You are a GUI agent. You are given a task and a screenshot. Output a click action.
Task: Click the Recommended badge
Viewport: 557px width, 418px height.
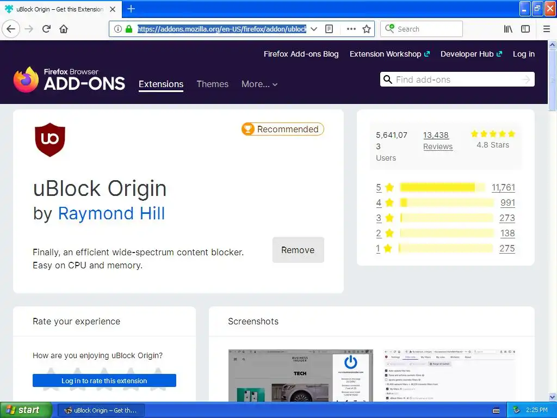(283, 129)
